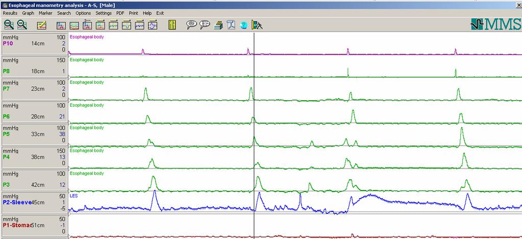This screenshot has height=239, width=522.
Task: Click the printer icon in toolbar
Action: tap(218, 25)
